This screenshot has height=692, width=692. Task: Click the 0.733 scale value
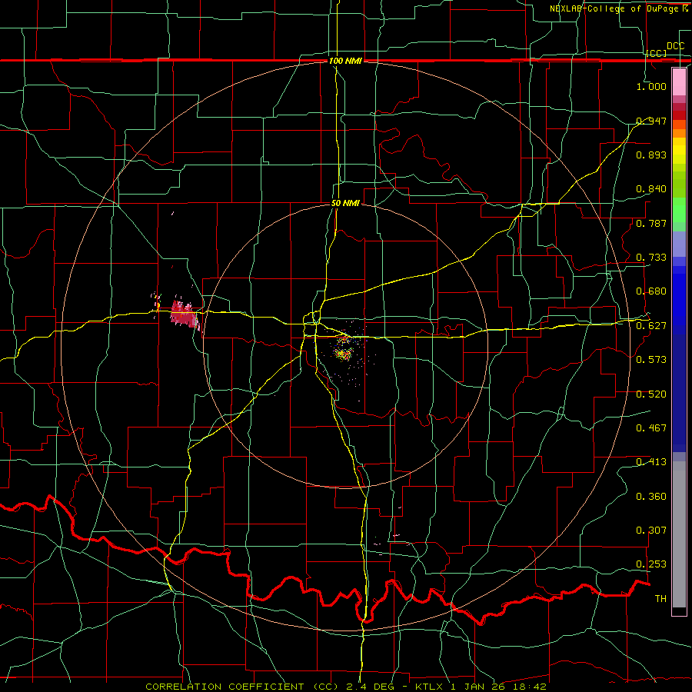point(651,258)
